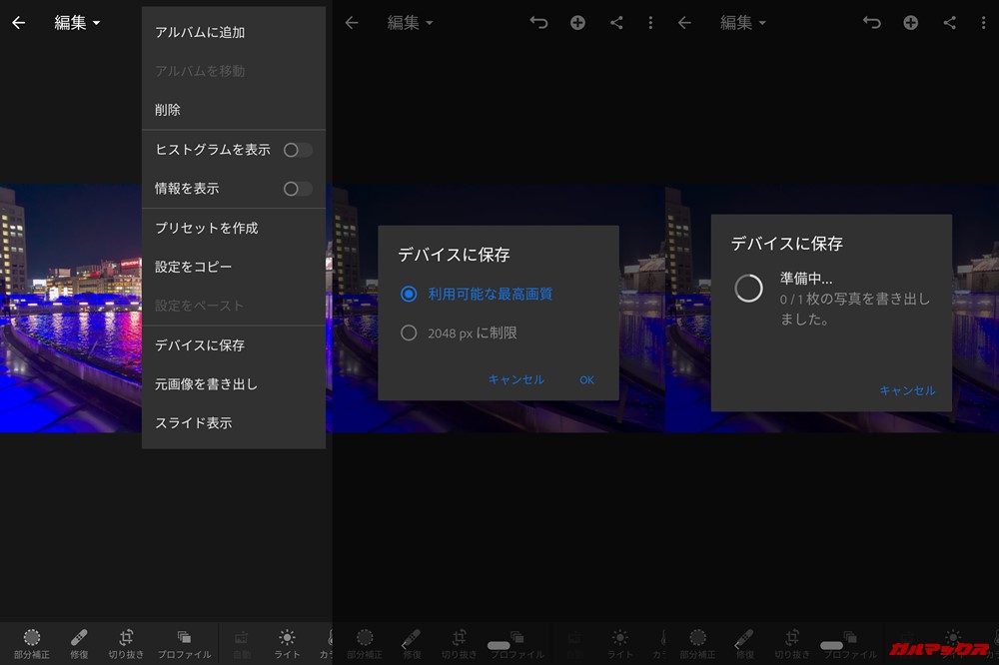The height and width of the screenshot is (665, 999).
Task: Select アルバムに追加 in the menu
Action: pos(200,33)
